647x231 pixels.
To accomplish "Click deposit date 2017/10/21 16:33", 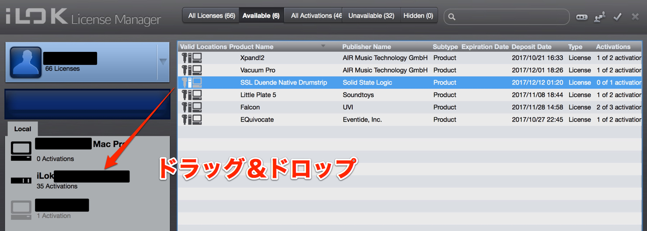I will tap(537, 58).
